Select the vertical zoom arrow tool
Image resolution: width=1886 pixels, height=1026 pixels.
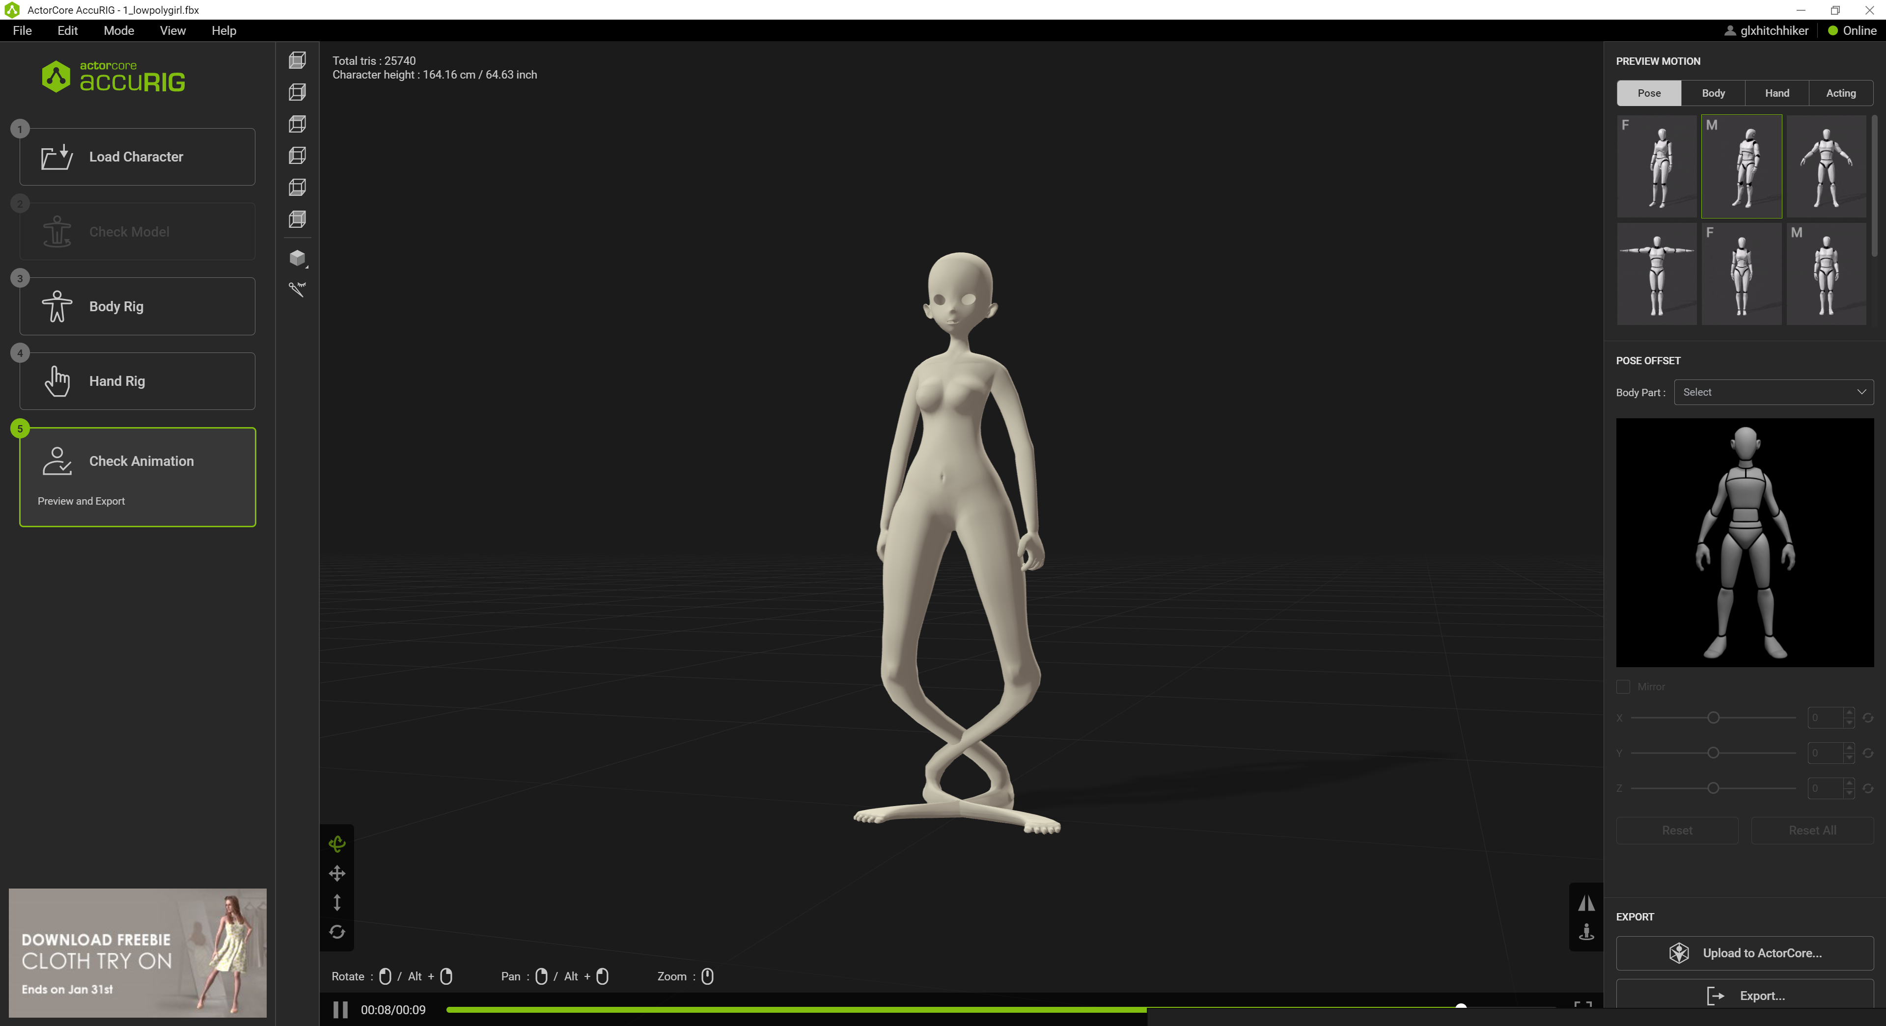tap(337, 902)
